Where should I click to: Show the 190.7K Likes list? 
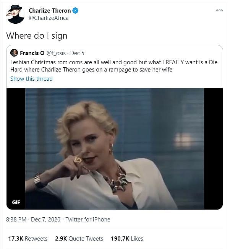click(x=127, y=238)
